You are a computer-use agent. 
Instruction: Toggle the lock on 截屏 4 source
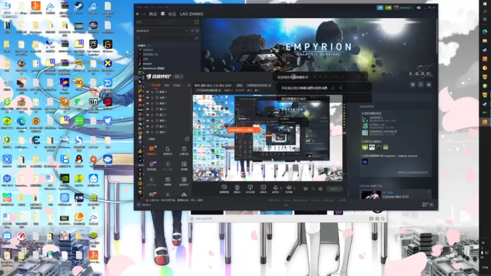coord(152,92)
